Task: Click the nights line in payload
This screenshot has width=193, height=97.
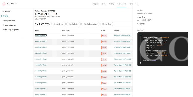Action: pos(150,48)
